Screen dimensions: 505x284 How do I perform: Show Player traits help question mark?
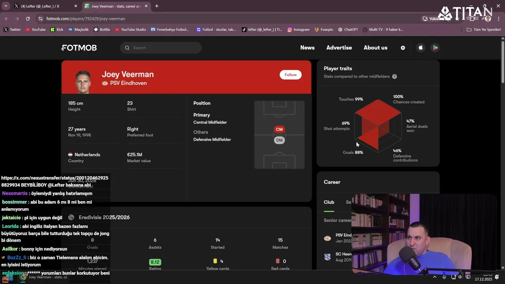[395, 77]
